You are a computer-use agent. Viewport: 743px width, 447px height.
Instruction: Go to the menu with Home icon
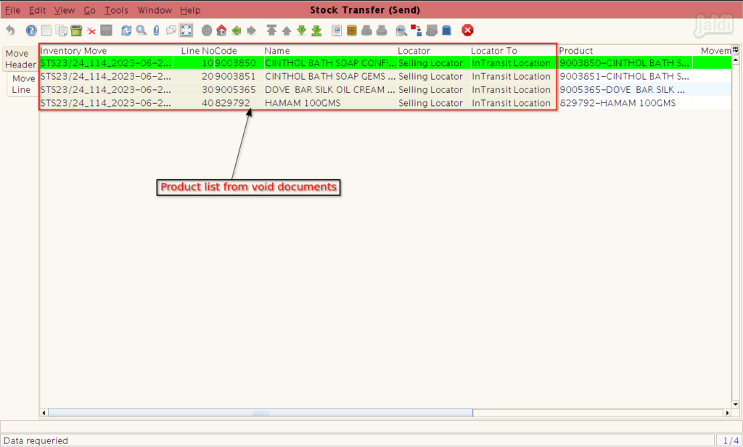(221, 30)
